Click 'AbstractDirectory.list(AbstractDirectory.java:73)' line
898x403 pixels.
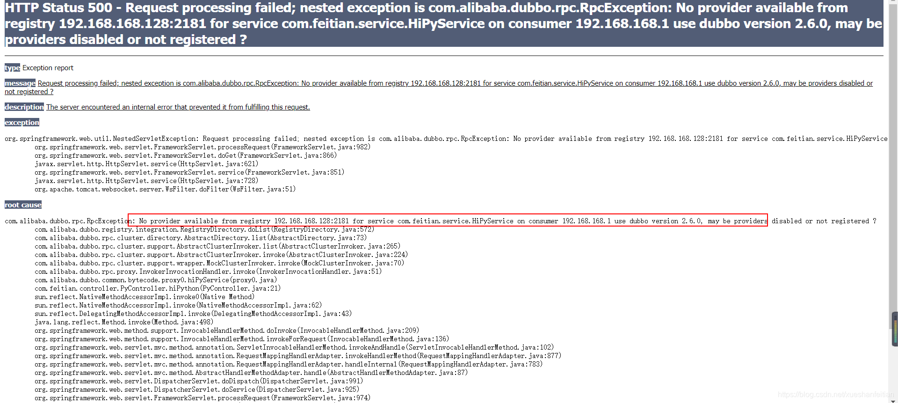tap(201, 238)
